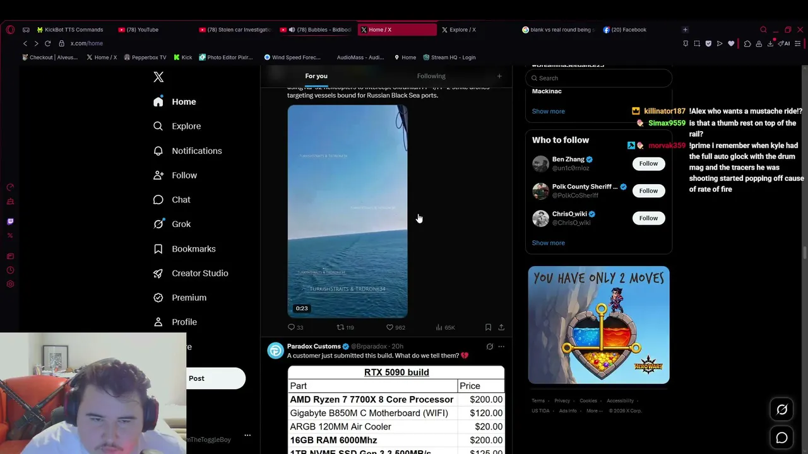The image size is (808, 454).
Task: Switch to Explore / X browser tab
Action: [x=459, y=30]
